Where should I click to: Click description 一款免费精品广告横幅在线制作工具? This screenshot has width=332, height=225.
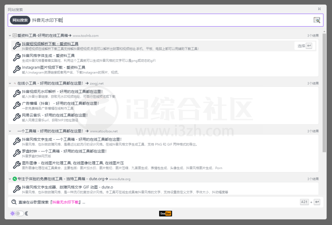[x=48, y=109]
